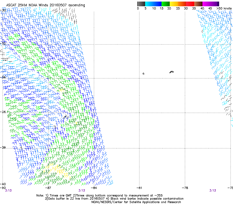Click the '35' legend scale label

(x=194, y=8)
